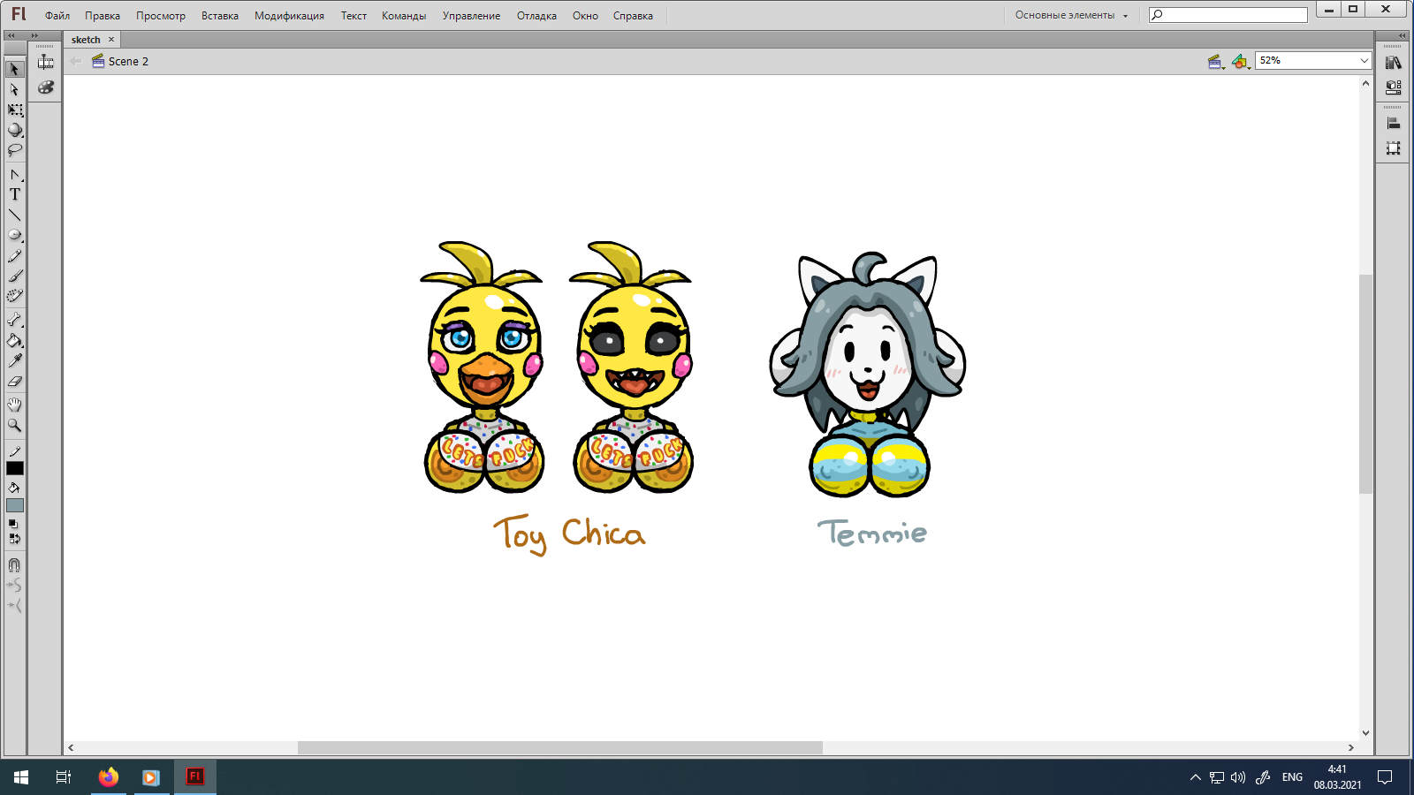Click the volume icon in system tray
1414x795 pixels.
pyautogui.click(x=1238, y=777)
